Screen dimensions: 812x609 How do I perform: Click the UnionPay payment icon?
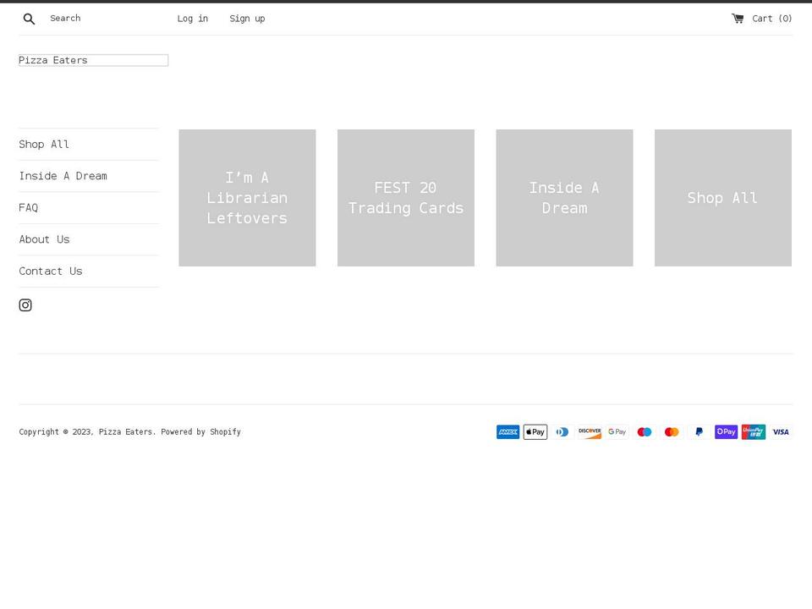[754, 432]
